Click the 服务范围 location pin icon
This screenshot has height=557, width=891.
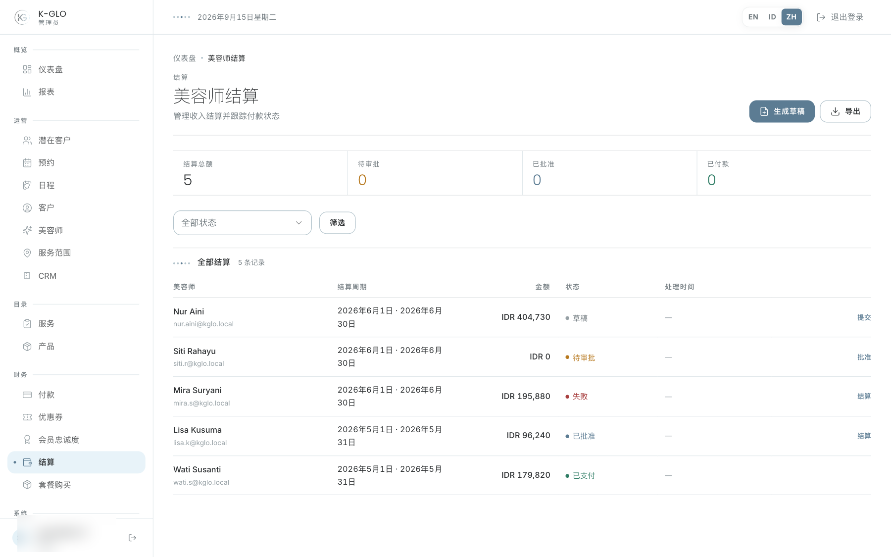(27, 253)
